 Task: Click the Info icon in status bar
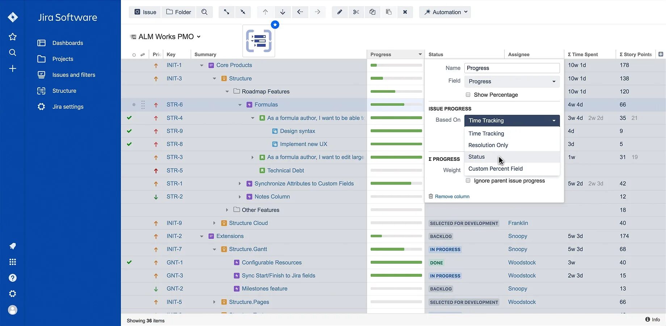click(648, 319)
